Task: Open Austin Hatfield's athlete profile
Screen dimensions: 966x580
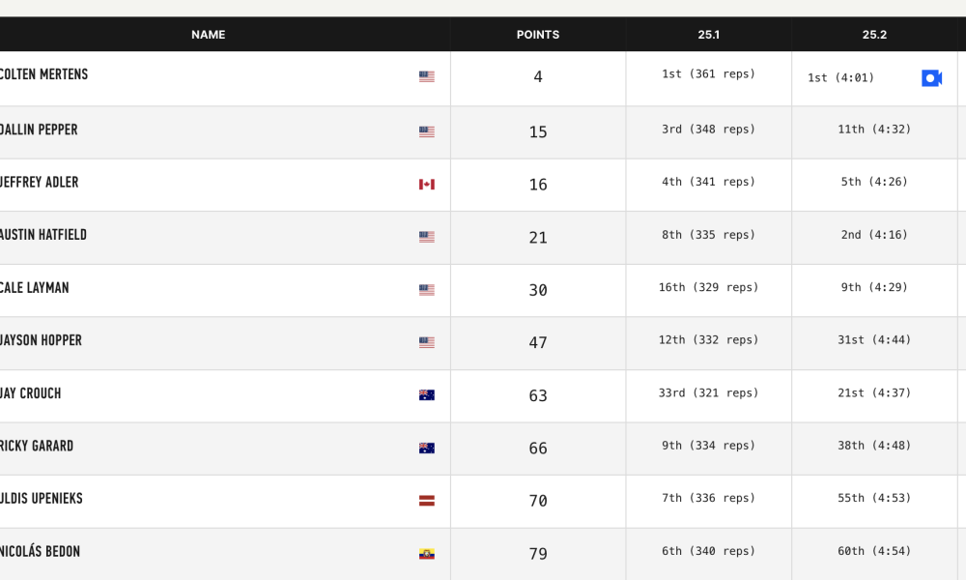Action: (43, 235)
